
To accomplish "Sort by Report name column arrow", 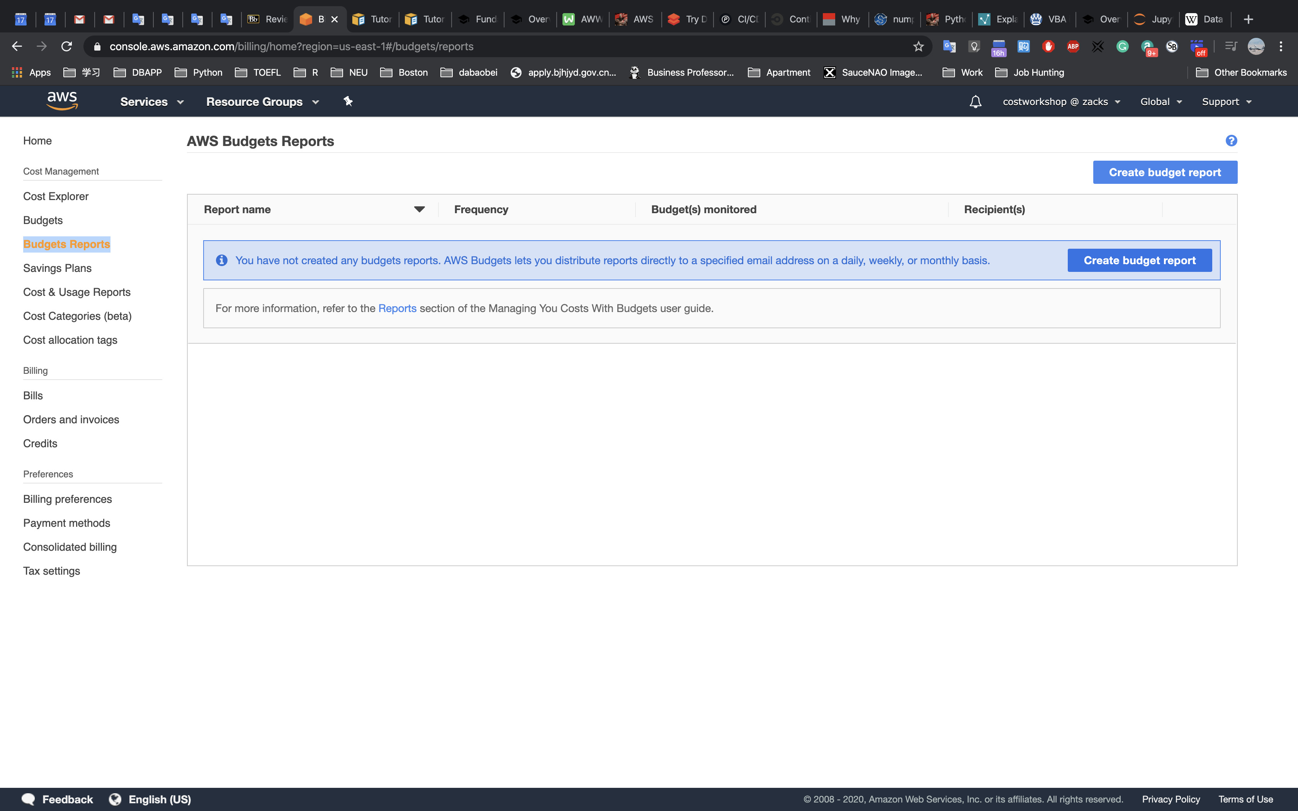I will coord(420,209).
